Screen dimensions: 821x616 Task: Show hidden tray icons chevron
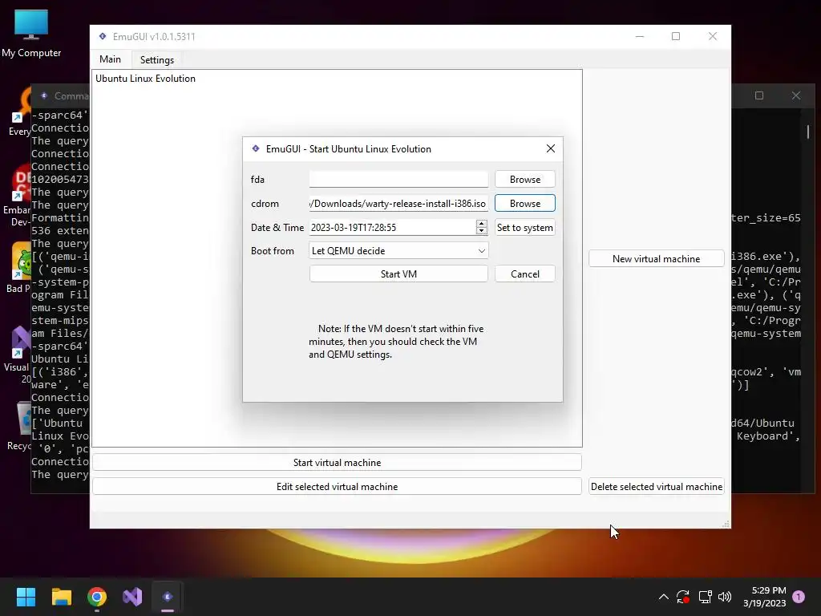663,597
